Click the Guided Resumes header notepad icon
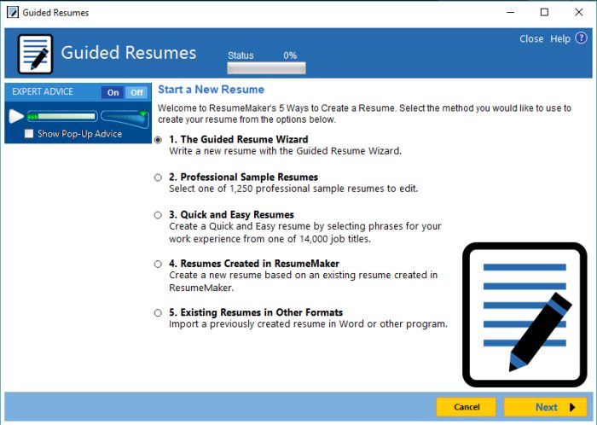The width and height of the screenshot is (597, 425). 36,54
